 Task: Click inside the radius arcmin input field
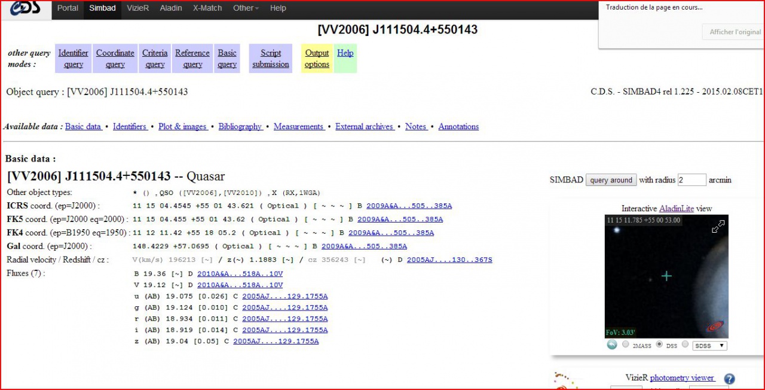[x=691, y=179]
